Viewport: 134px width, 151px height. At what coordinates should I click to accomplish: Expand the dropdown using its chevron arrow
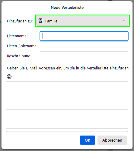[x=124, y=21]
